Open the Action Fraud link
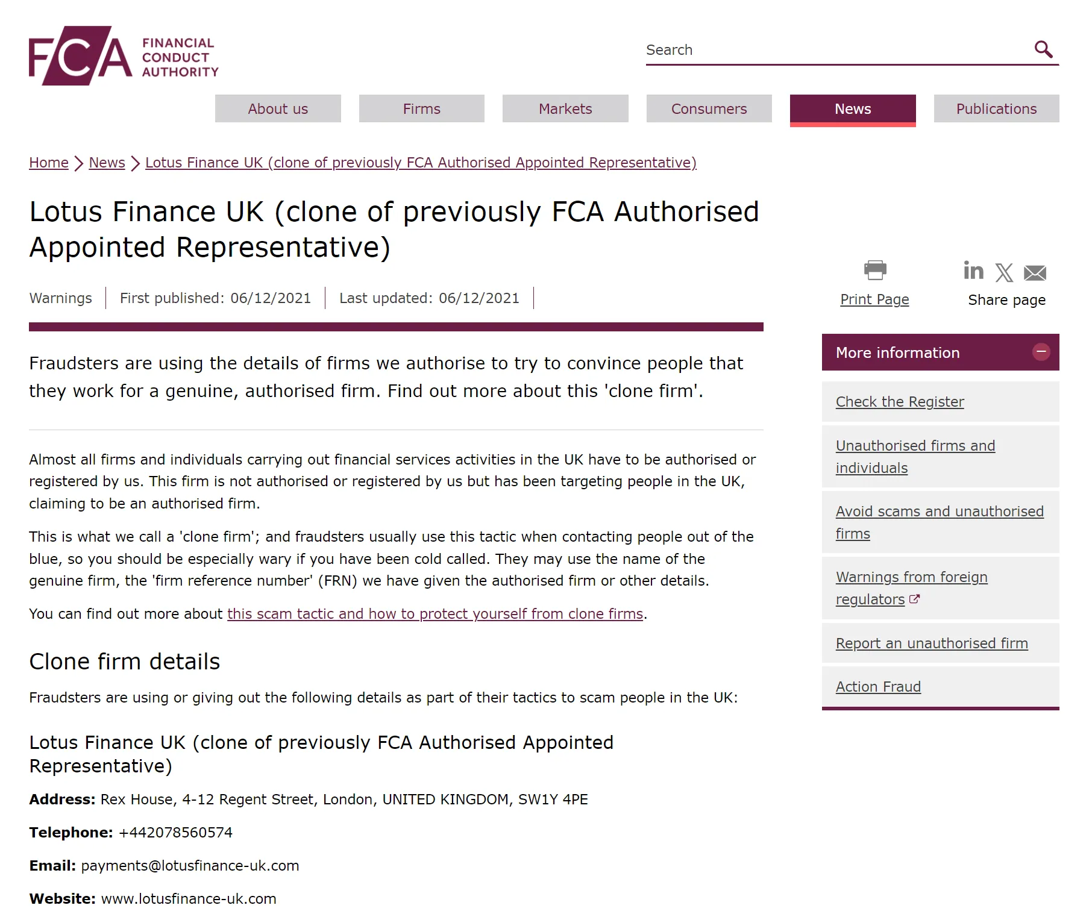Viewport: 1092px width, 917px height. [878, 687]
